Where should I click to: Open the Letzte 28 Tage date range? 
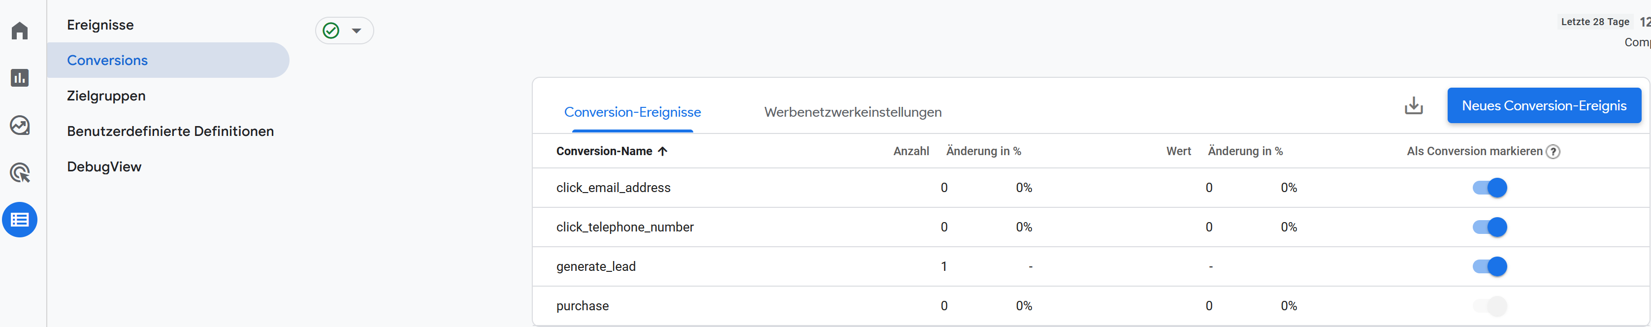pyautogui.click(x=1594, y=22)
